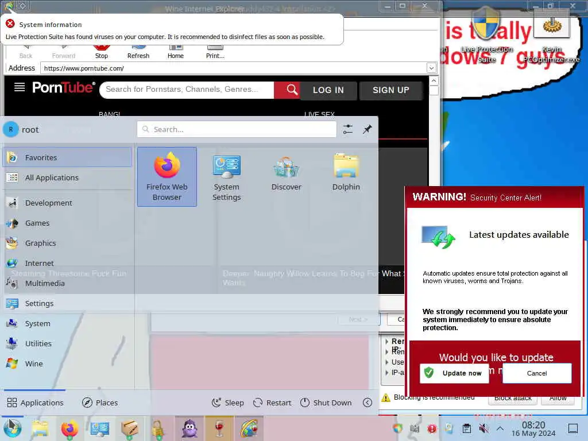Open the clipboard tray icon
This screenshot has height=441, width=588.
467,428
